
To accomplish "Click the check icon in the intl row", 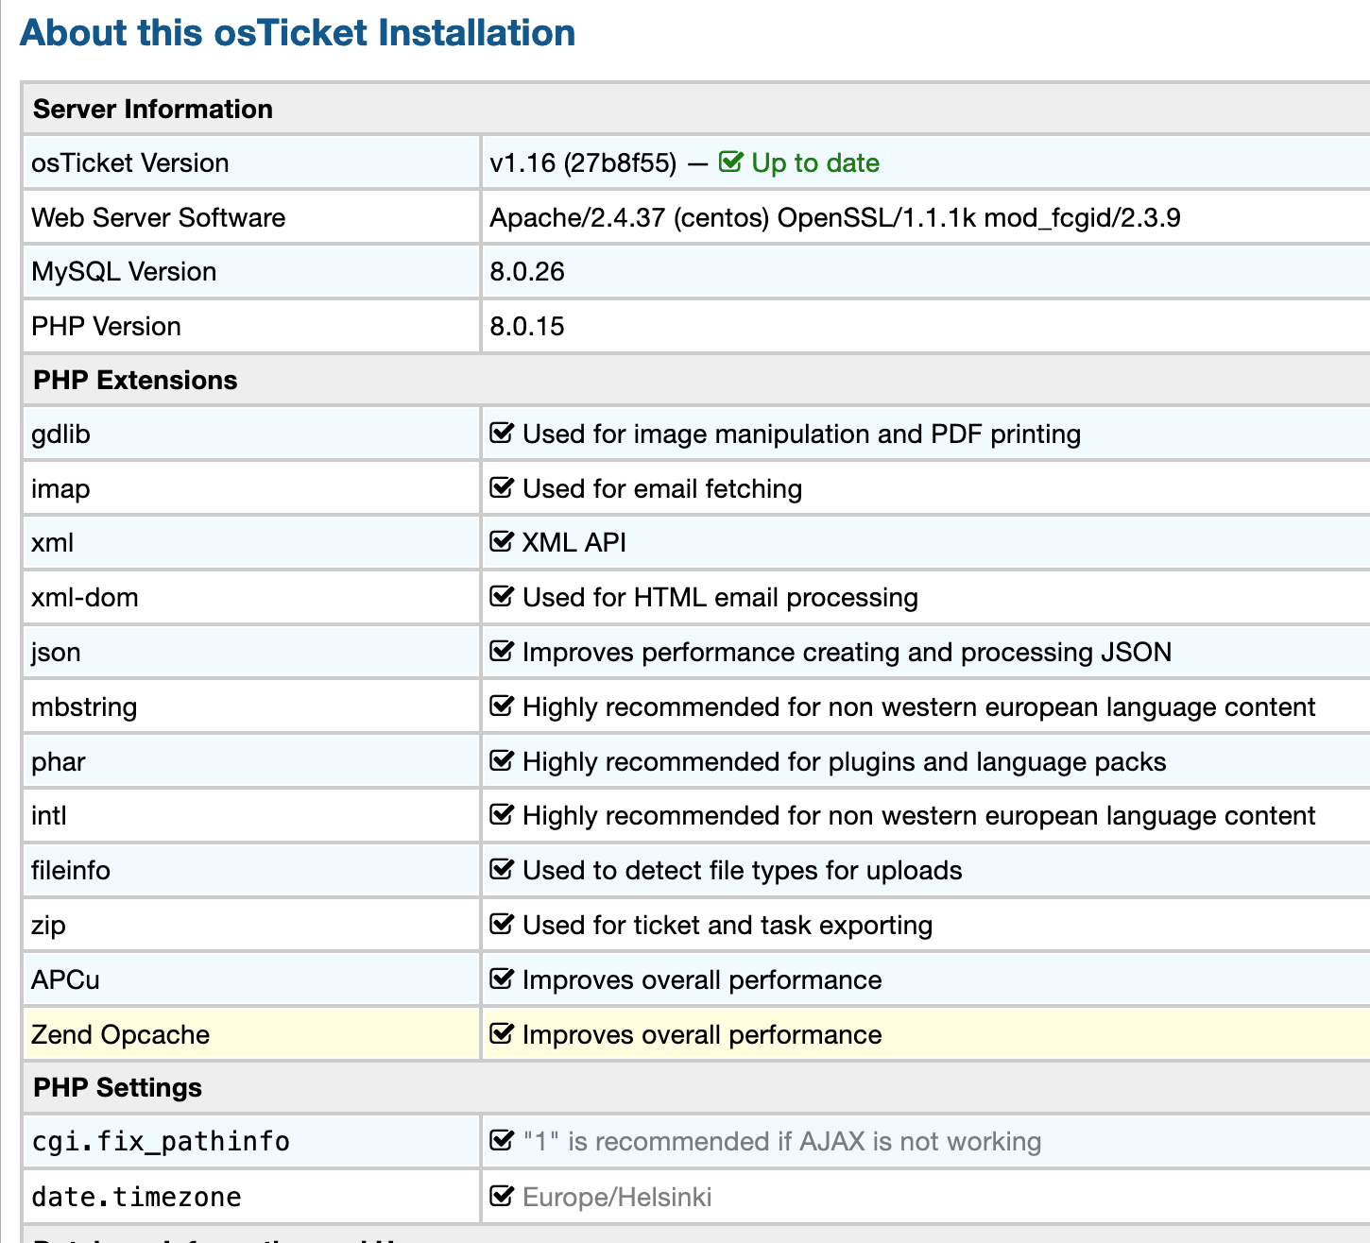I will pyautogui.click(x=502, y=815).
